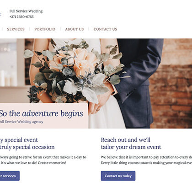192x192 pixels.
Task: Click tailor your dream event heading line
Action: pyautogui.click(x=131, y=147)
